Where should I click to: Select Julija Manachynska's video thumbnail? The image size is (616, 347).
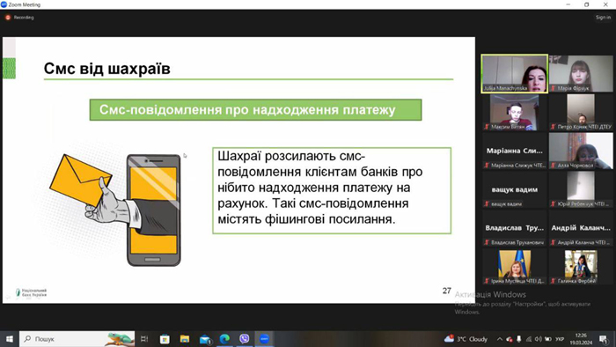click(514, 73)
